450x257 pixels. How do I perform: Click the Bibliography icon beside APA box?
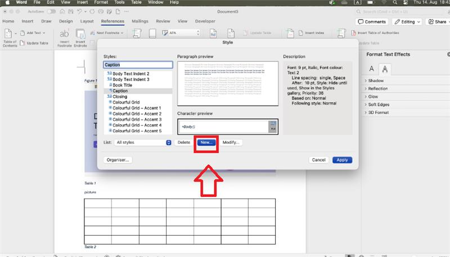coord(165,33)
